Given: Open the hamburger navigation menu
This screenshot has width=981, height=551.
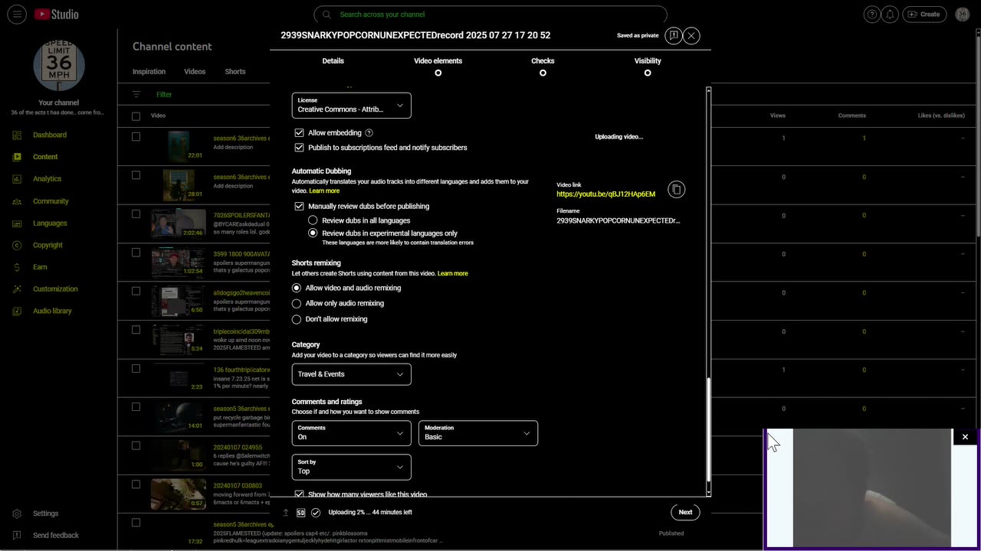Looking at the screenshot, I should click(17, 15).
